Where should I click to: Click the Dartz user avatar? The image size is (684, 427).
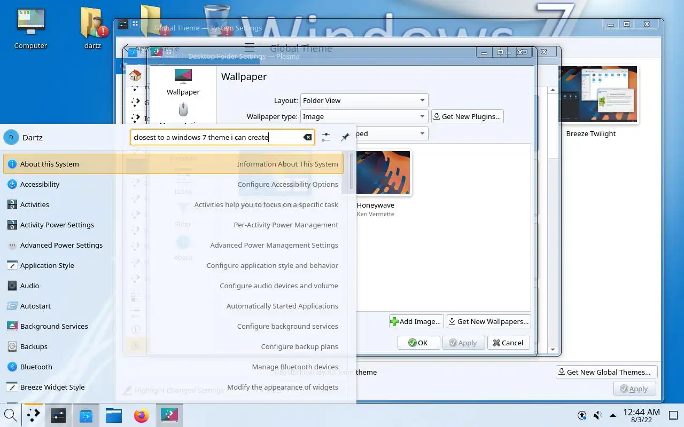(11, 137)
